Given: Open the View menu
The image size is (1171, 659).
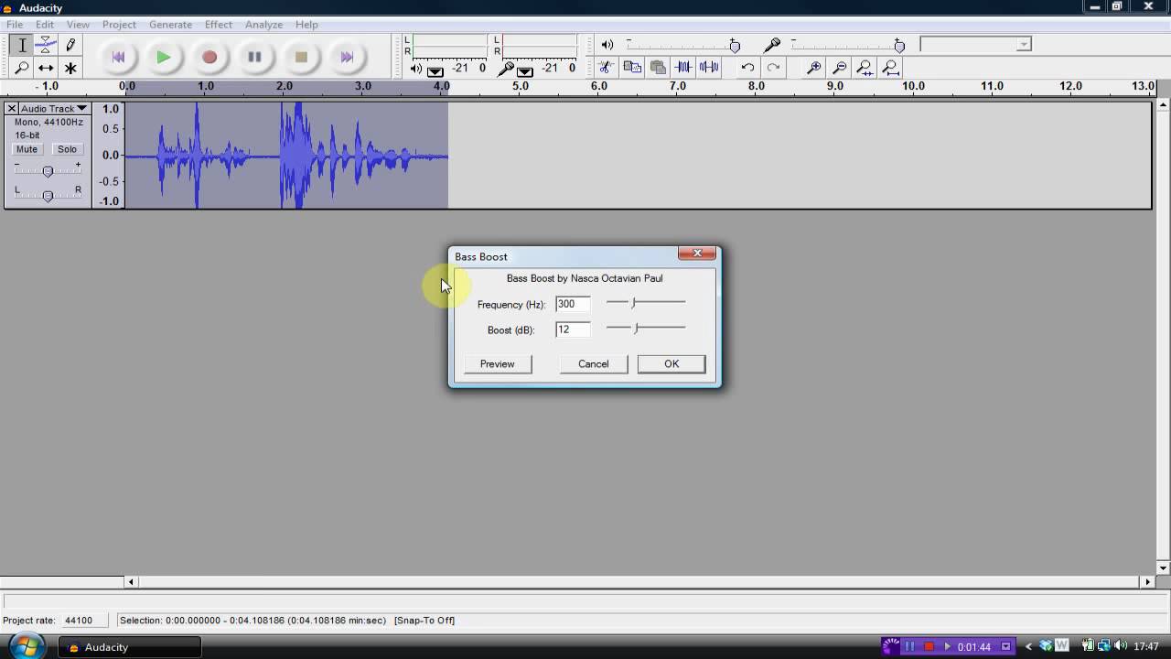Looking at the screenshot, I should (78, 25).
